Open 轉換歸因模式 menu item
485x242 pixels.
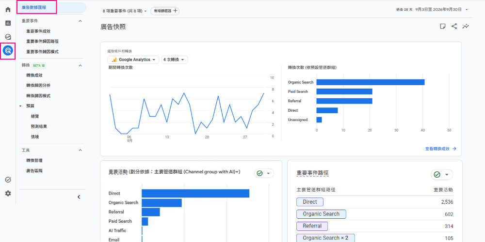pos(38,96)
